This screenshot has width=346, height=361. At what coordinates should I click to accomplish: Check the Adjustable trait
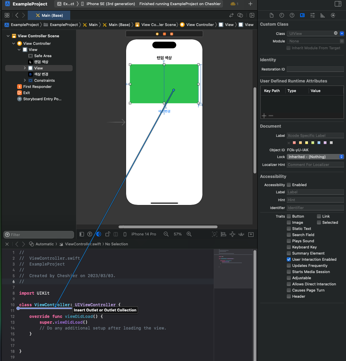pyautogui.click(x=288, y=278)
